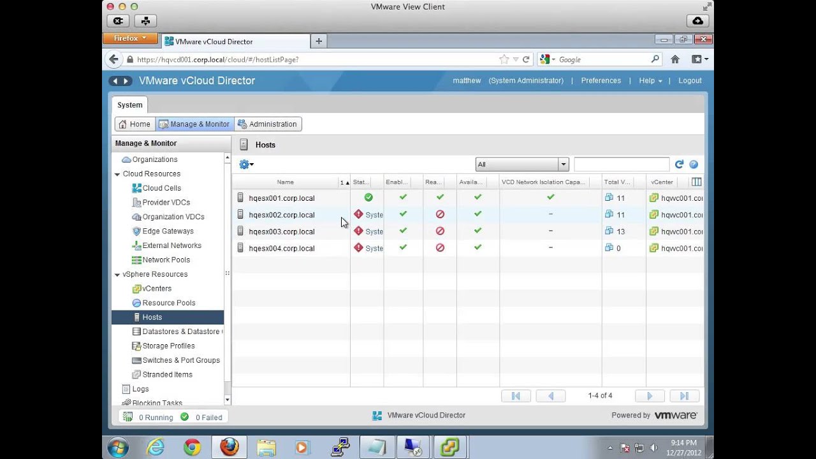Open the column chooser icon
The image size is (816, 459).
tap(696, 182)
